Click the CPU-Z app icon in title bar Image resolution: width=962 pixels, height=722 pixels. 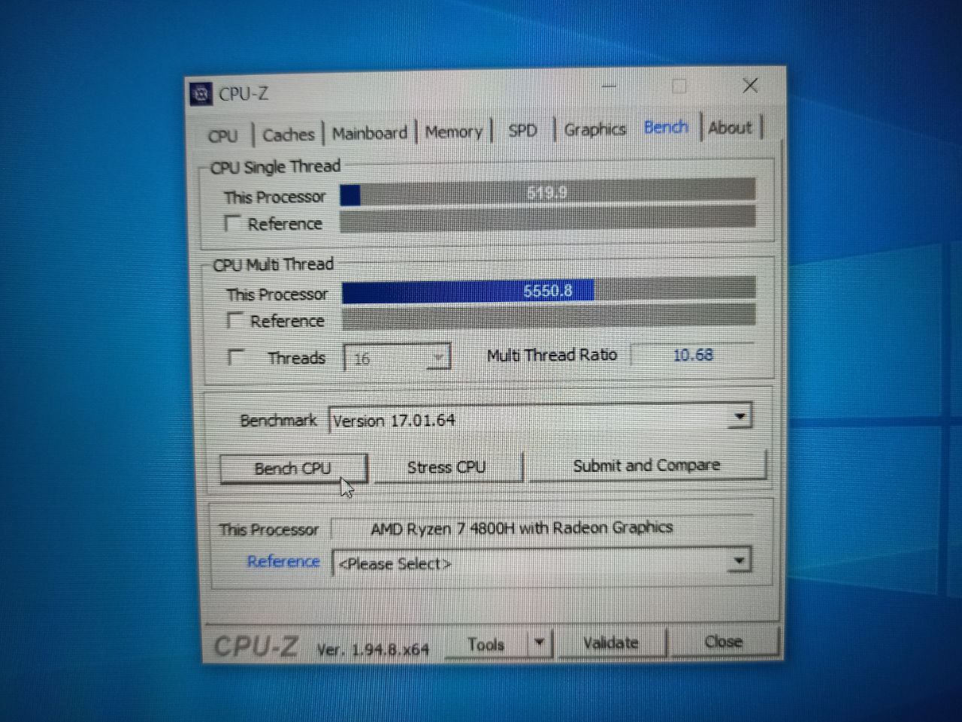pyautogui.click(x=201, y=94)
